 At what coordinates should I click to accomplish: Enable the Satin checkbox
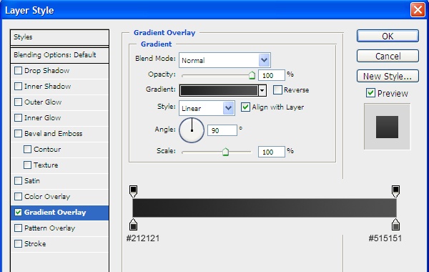point(18,181)
